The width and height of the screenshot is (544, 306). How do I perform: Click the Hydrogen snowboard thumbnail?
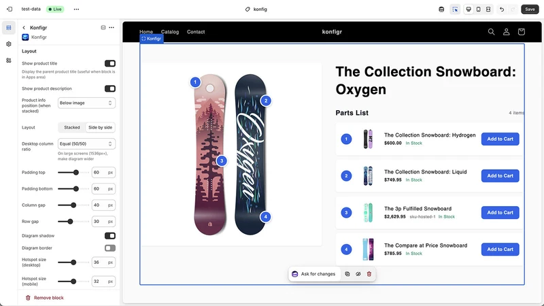368,139
